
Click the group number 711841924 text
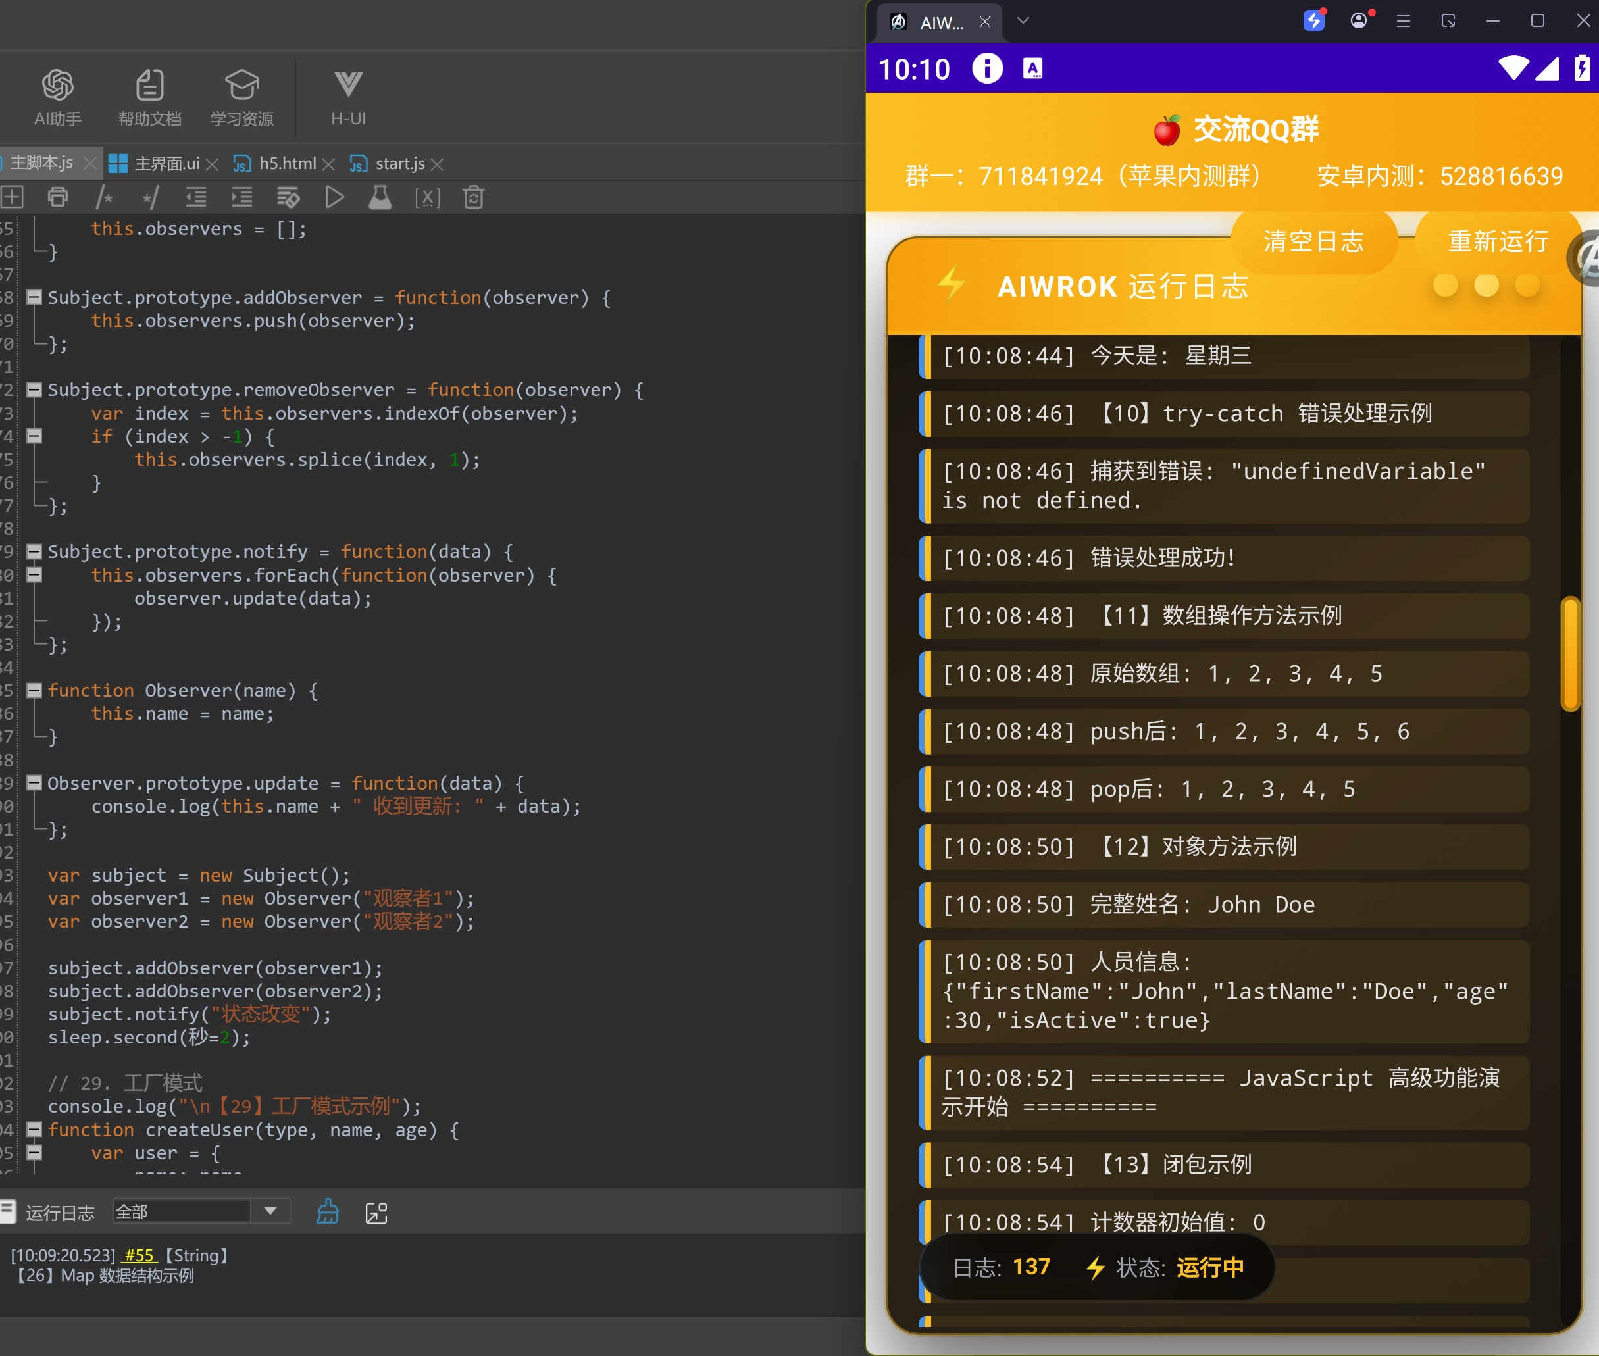pyautogui.click(x=1041, y=176)
